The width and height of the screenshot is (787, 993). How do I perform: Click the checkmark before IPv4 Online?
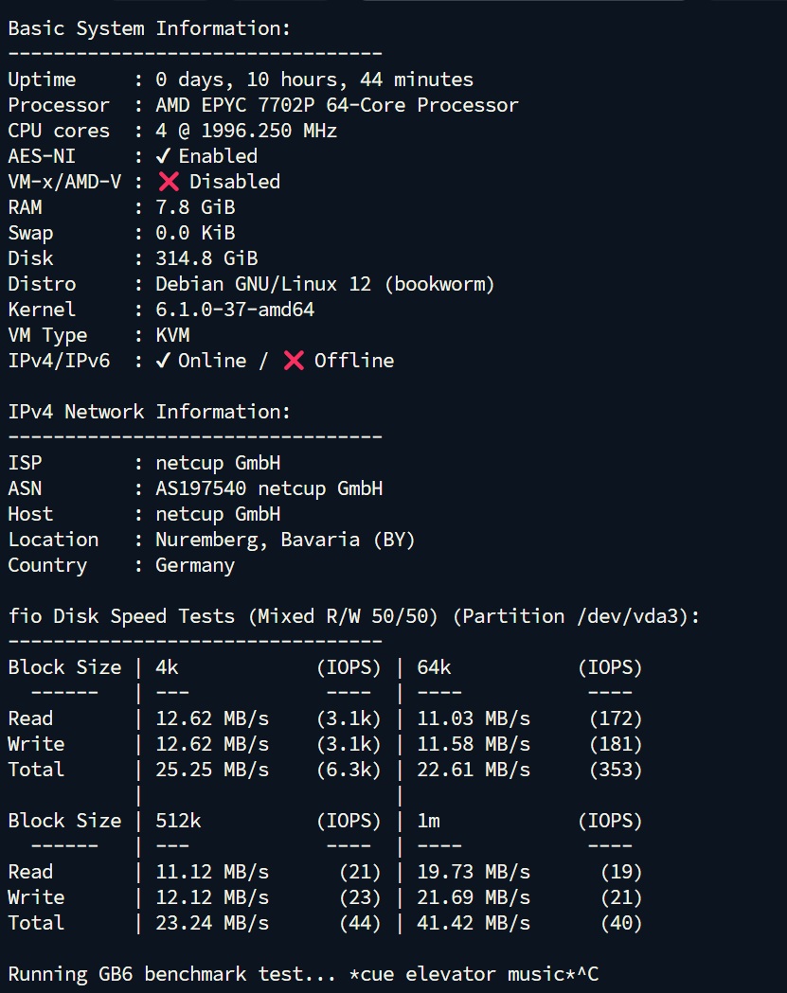point(163,361)
